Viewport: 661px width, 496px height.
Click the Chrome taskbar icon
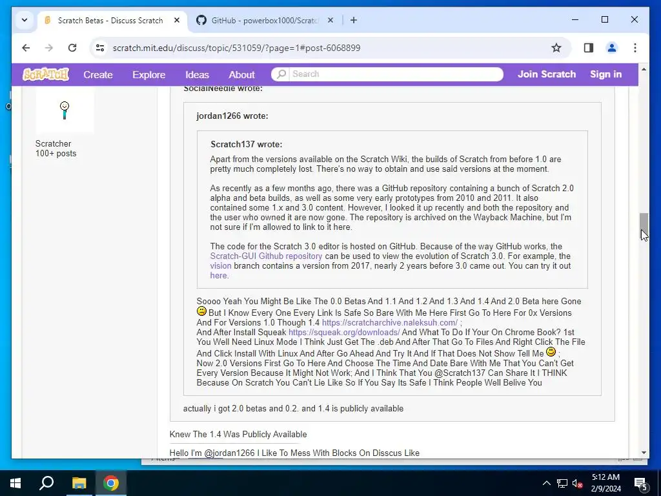pos(111,483)
